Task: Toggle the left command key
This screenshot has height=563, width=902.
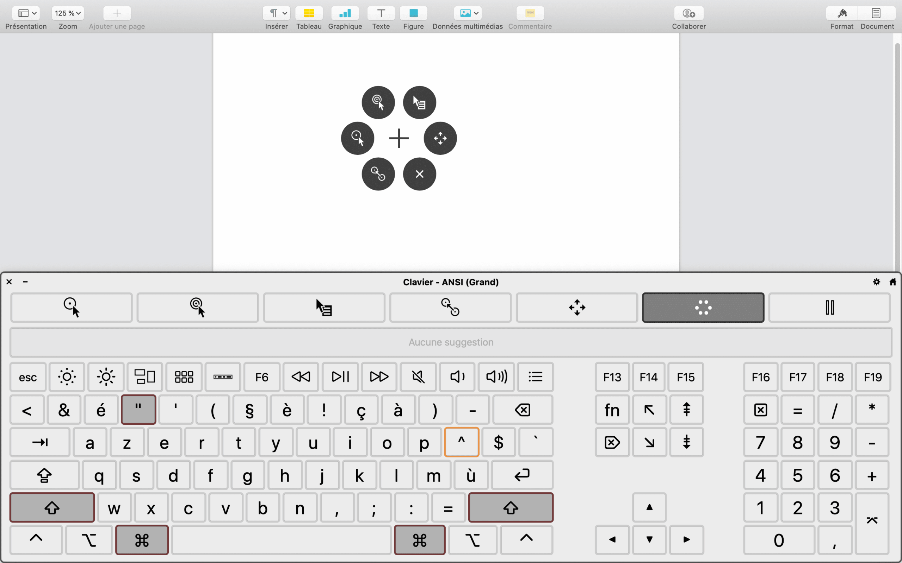Action: (x=142, y=540)
